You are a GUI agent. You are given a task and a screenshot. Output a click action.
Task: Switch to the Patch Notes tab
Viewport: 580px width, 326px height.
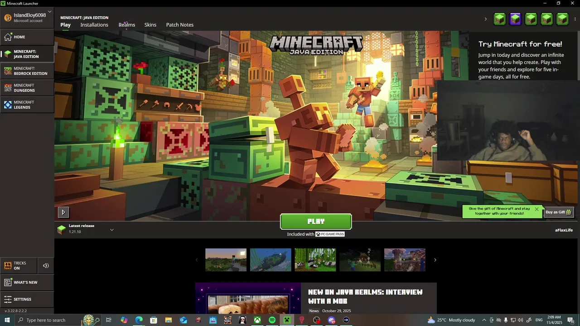[180, 25]
